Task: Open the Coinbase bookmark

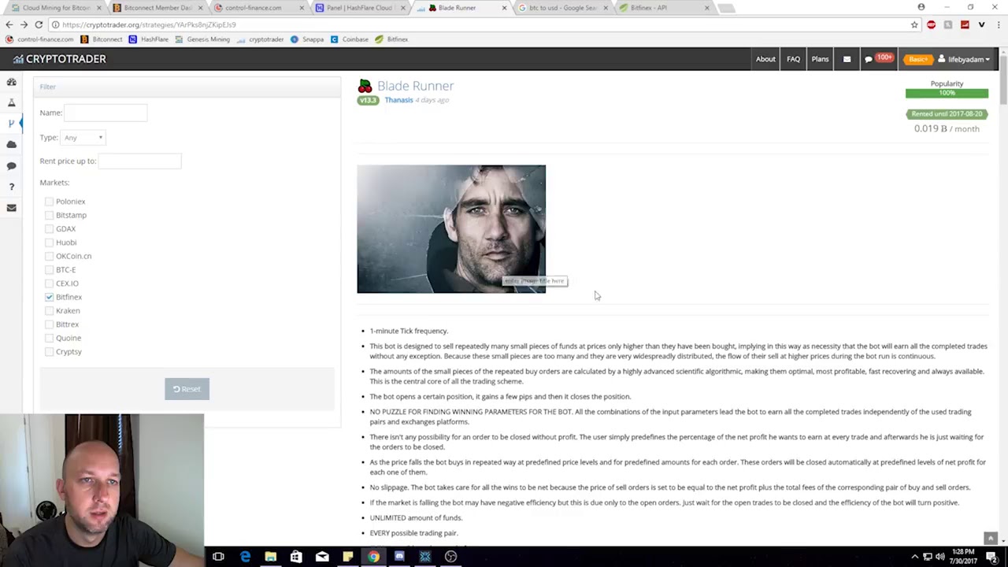Action: point(350,39)
